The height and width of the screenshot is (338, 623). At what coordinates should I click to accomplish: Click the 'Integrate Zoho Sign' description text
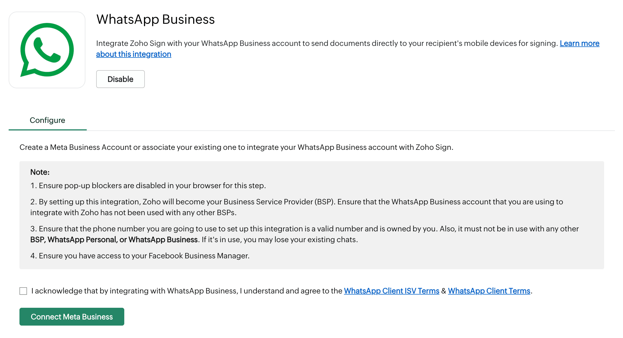click(327, 43)
